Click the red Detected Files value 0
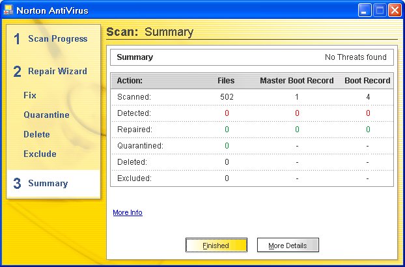This screenshot has width=405, height=267. point(227,113)
